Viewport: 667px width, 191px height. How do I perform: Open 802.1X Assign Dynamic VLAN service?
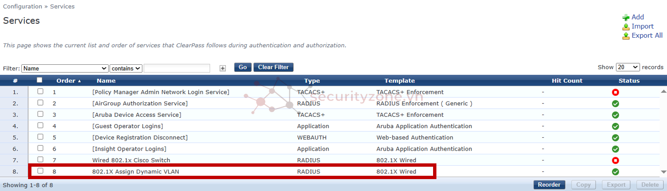pyautogui.click(x=135, y=172)
